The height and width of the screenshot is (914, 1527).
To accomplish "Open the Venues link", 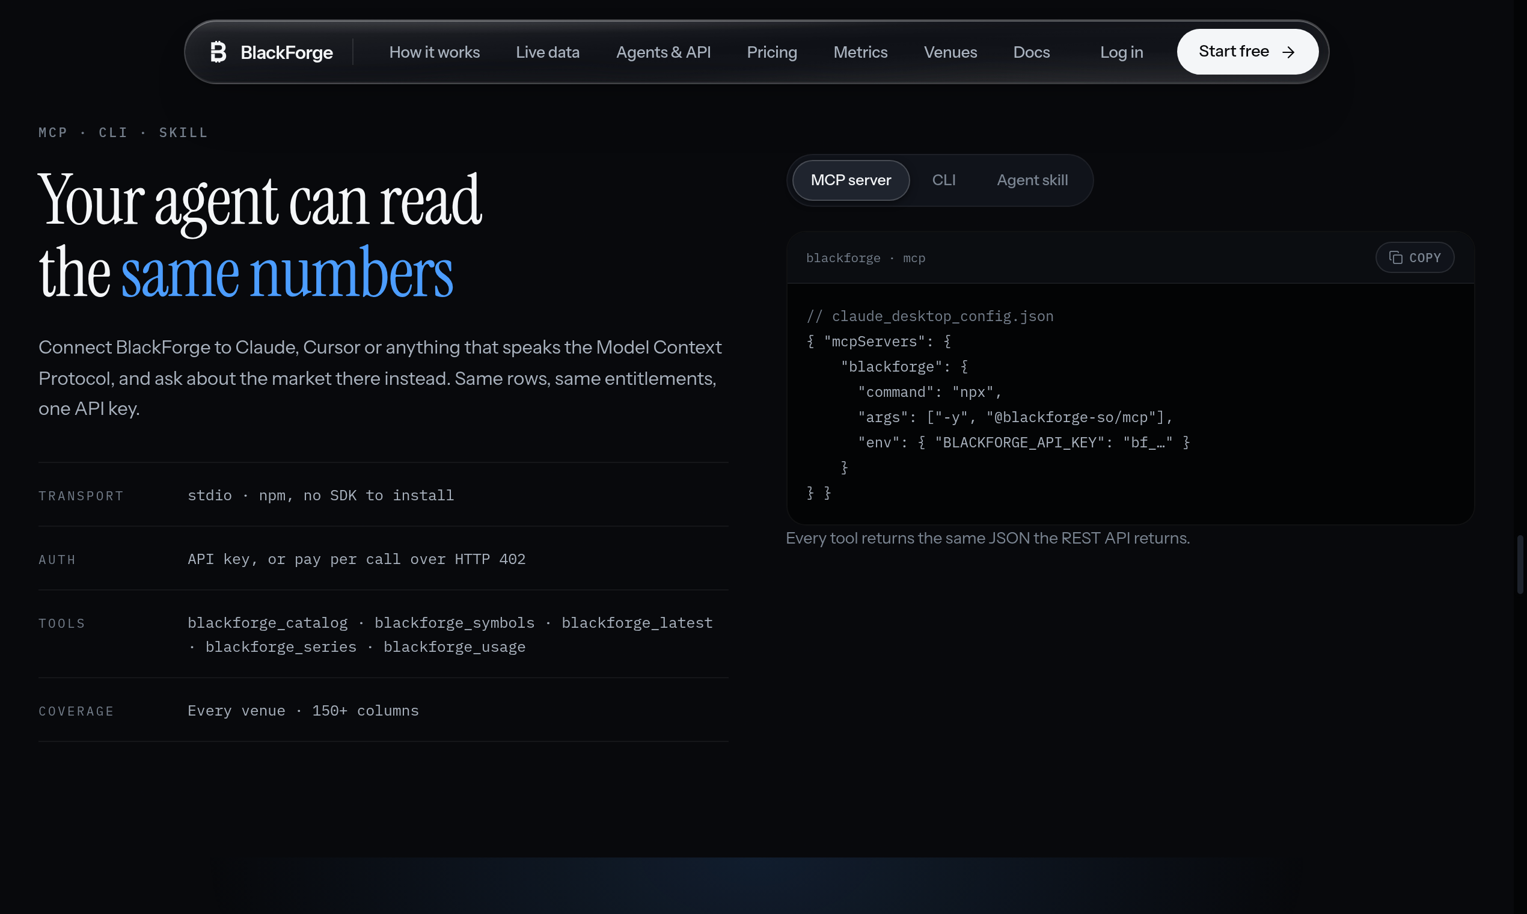I will click(950, 52).
